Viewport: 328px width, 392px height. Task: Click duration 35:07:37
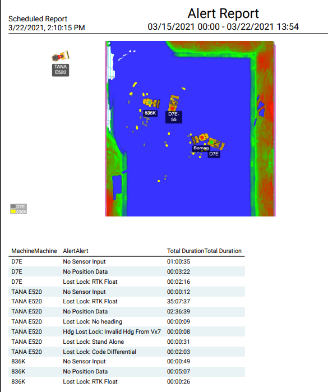coord(178,301)
